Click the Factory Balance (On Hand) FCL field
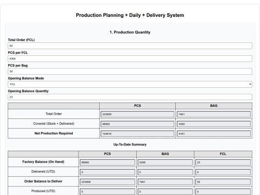The image size is (260, 195). click(x=223, y=162)
